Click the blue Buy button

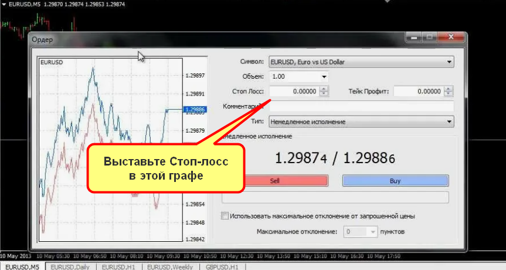pyautogui.click(x=395, y=181)
